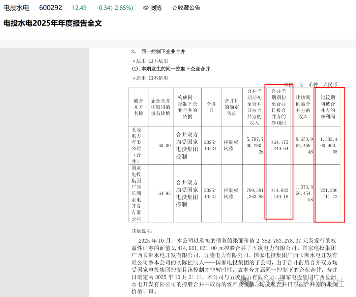The height and width of the screenshot is (297, 356).
Task: Click the revenue figure 5,787,700,280.26
Action: (255, 145)
